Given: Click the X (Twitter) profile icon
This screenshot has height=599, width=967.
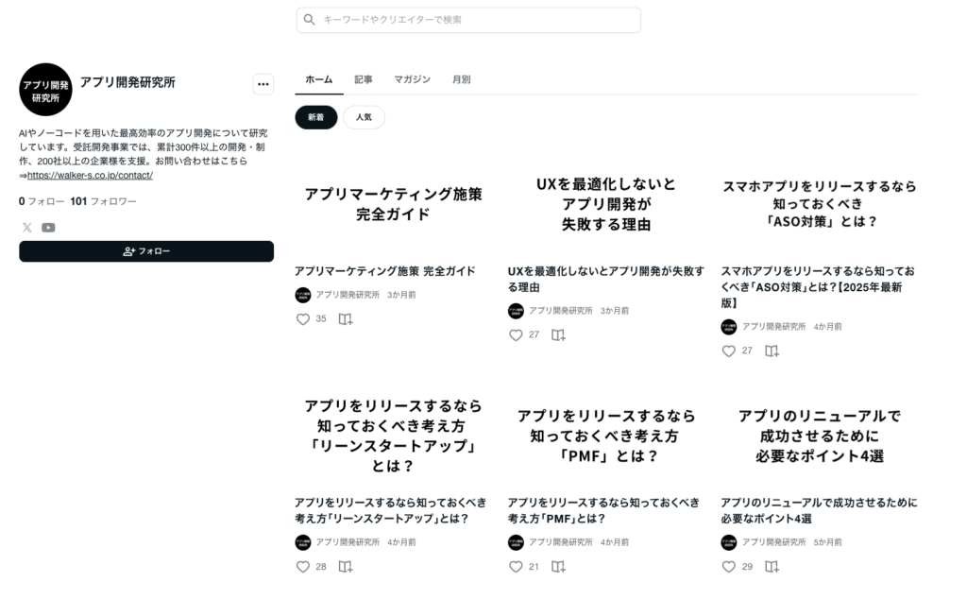Looking at the screenshot, I should point(26,227).
